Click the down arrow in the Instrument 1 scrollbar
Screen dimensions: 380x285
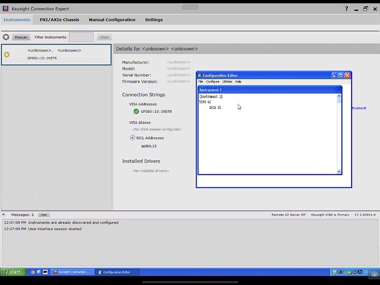339,172
